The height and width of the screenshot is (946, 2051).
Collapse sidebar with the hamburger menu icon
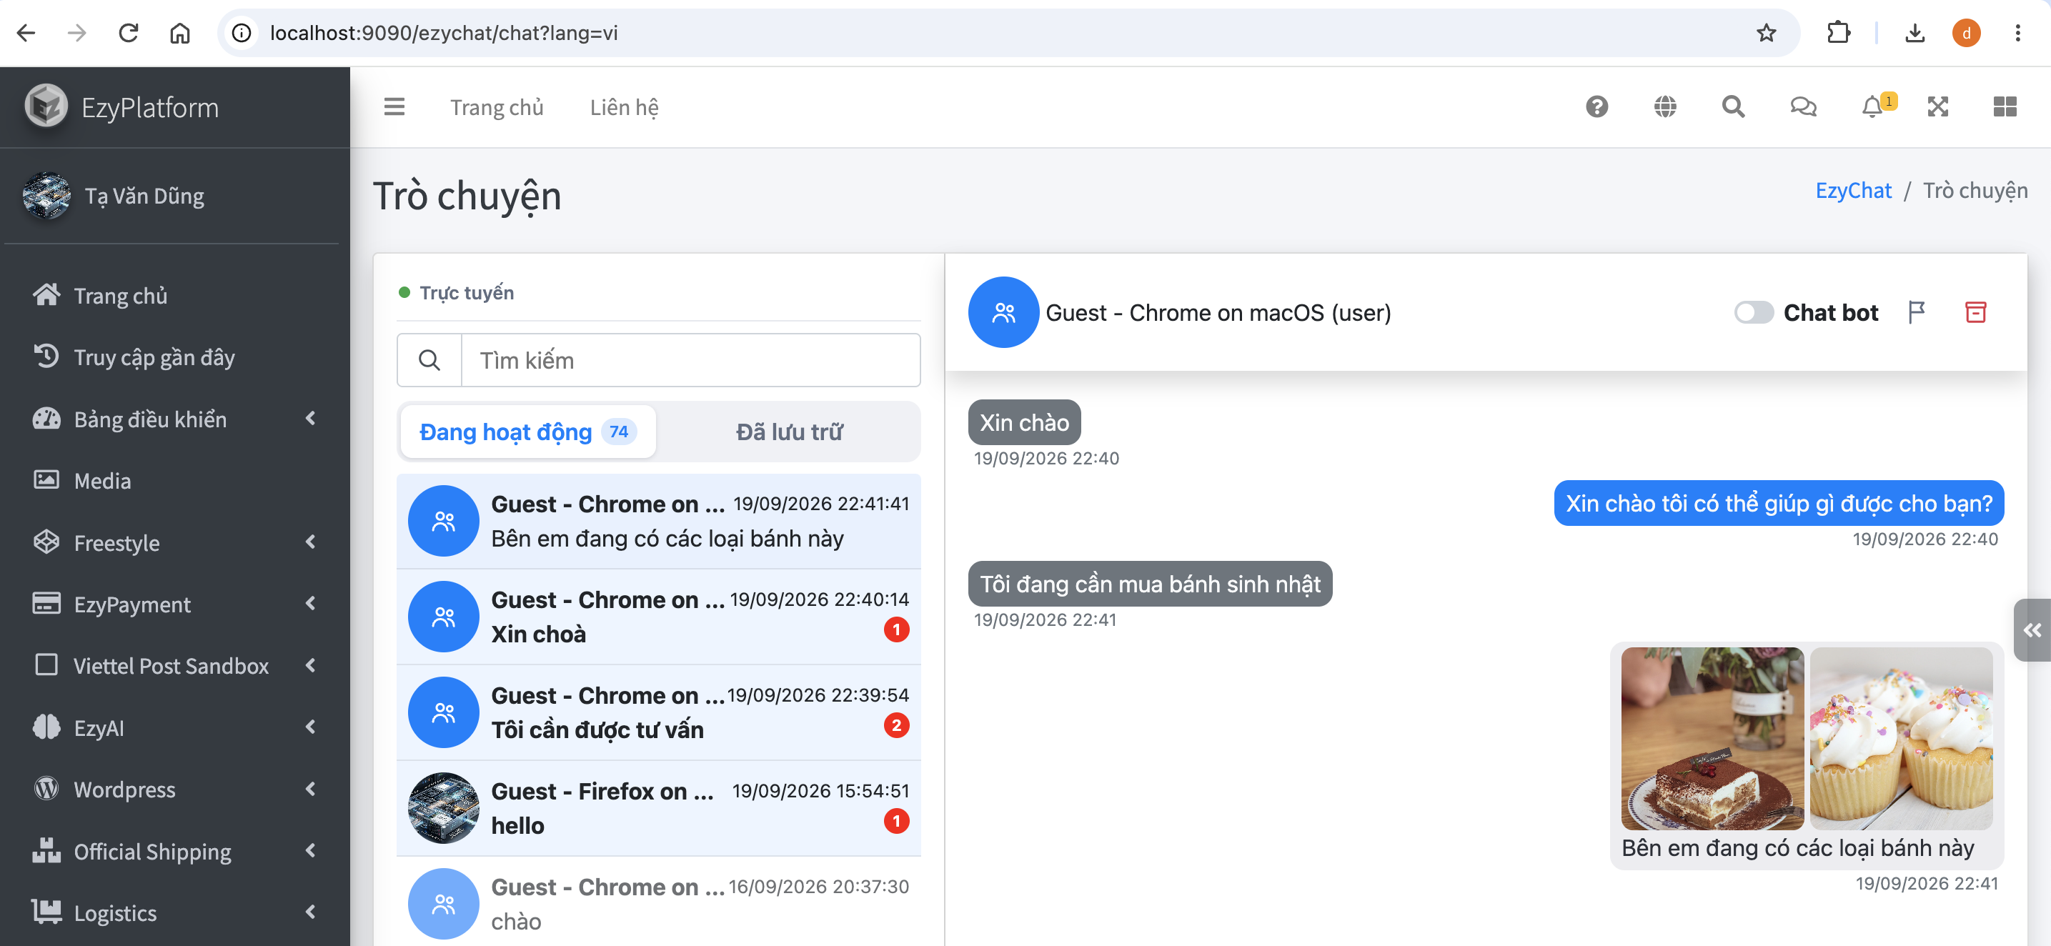click(x=394, y=106)
